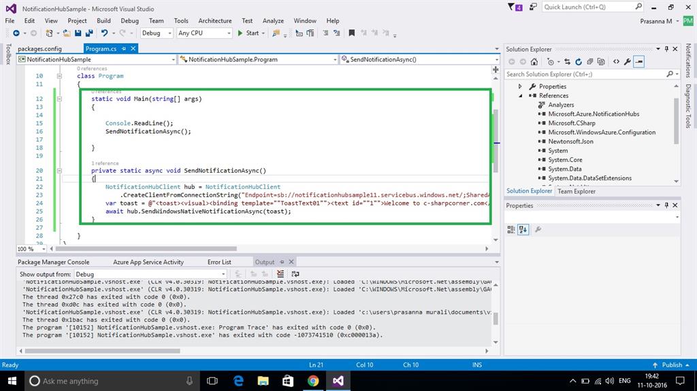The image size is (697, 391).
Task: Toggle alphabetical sort in Properties panel
Action: [x=523, y=230]
